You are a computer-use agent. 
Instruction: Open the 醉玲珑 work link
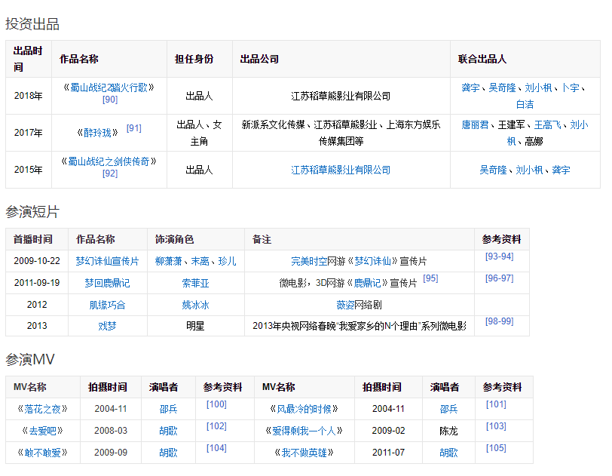pos(97,133)
